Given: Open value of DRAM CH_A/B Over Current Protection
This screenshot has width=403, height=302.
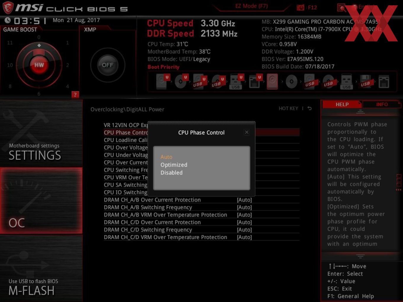Looking at the screenshot, I should pyautogui.click(x=244, y=200).
